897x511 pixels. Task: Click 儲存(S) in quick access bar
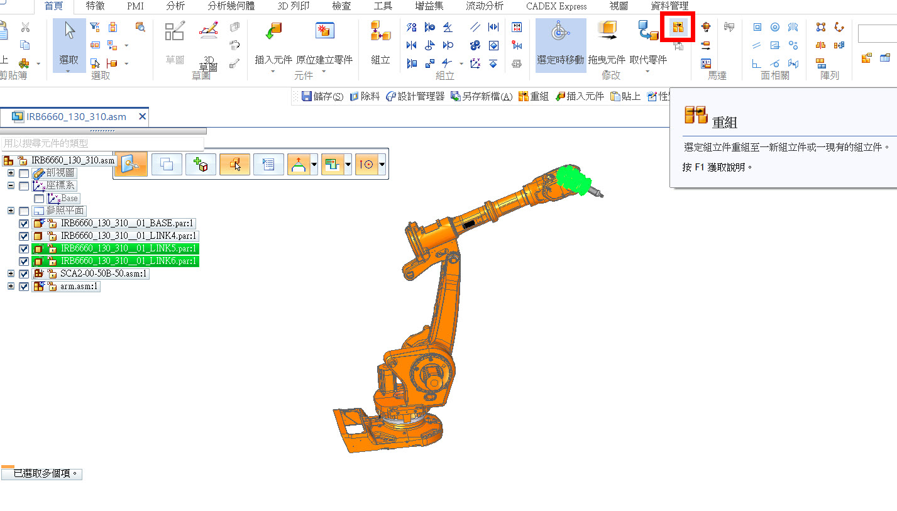[322, 96]
